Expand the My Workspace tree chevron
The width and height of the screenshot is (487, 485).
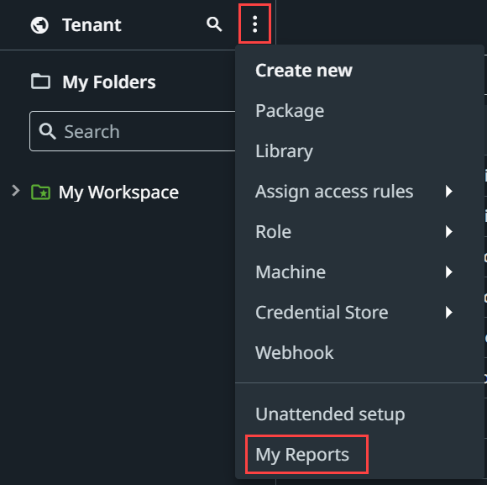click(16, 191)
